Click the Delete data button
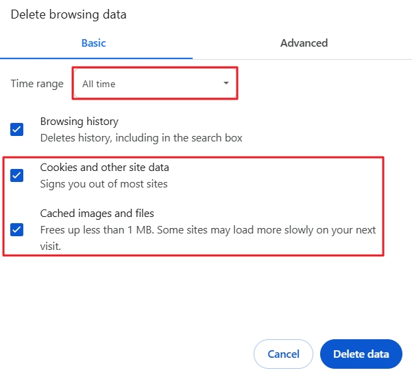This screenshot has height=377, width=412. coord(361,354)
